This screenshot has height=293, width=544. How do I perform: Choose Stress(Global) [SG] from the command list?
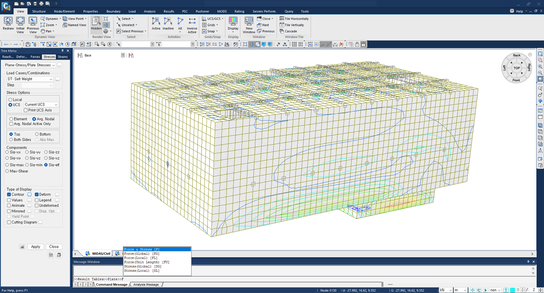point(142,266)
